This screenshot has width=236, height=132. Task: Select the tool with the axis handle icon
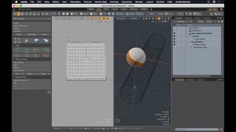[x=27, y=40]
